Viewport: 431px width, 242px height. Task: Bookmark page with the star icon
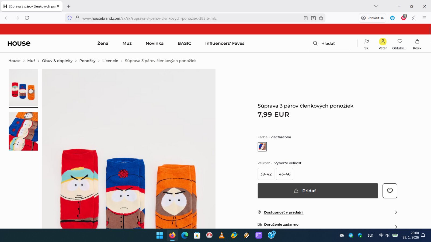pyautogui.click(x=321, y=18)
